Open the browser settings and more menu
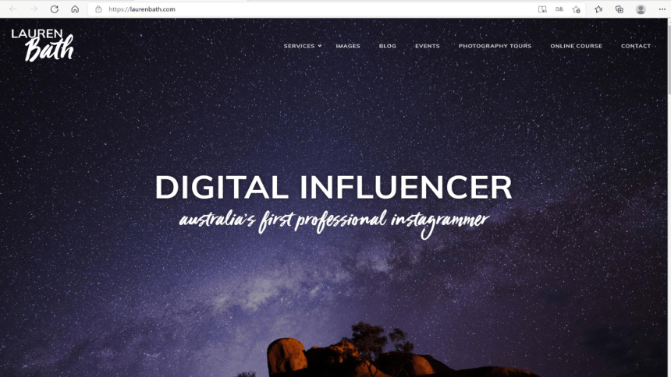The image size is (671, 377). coord(662,9)
